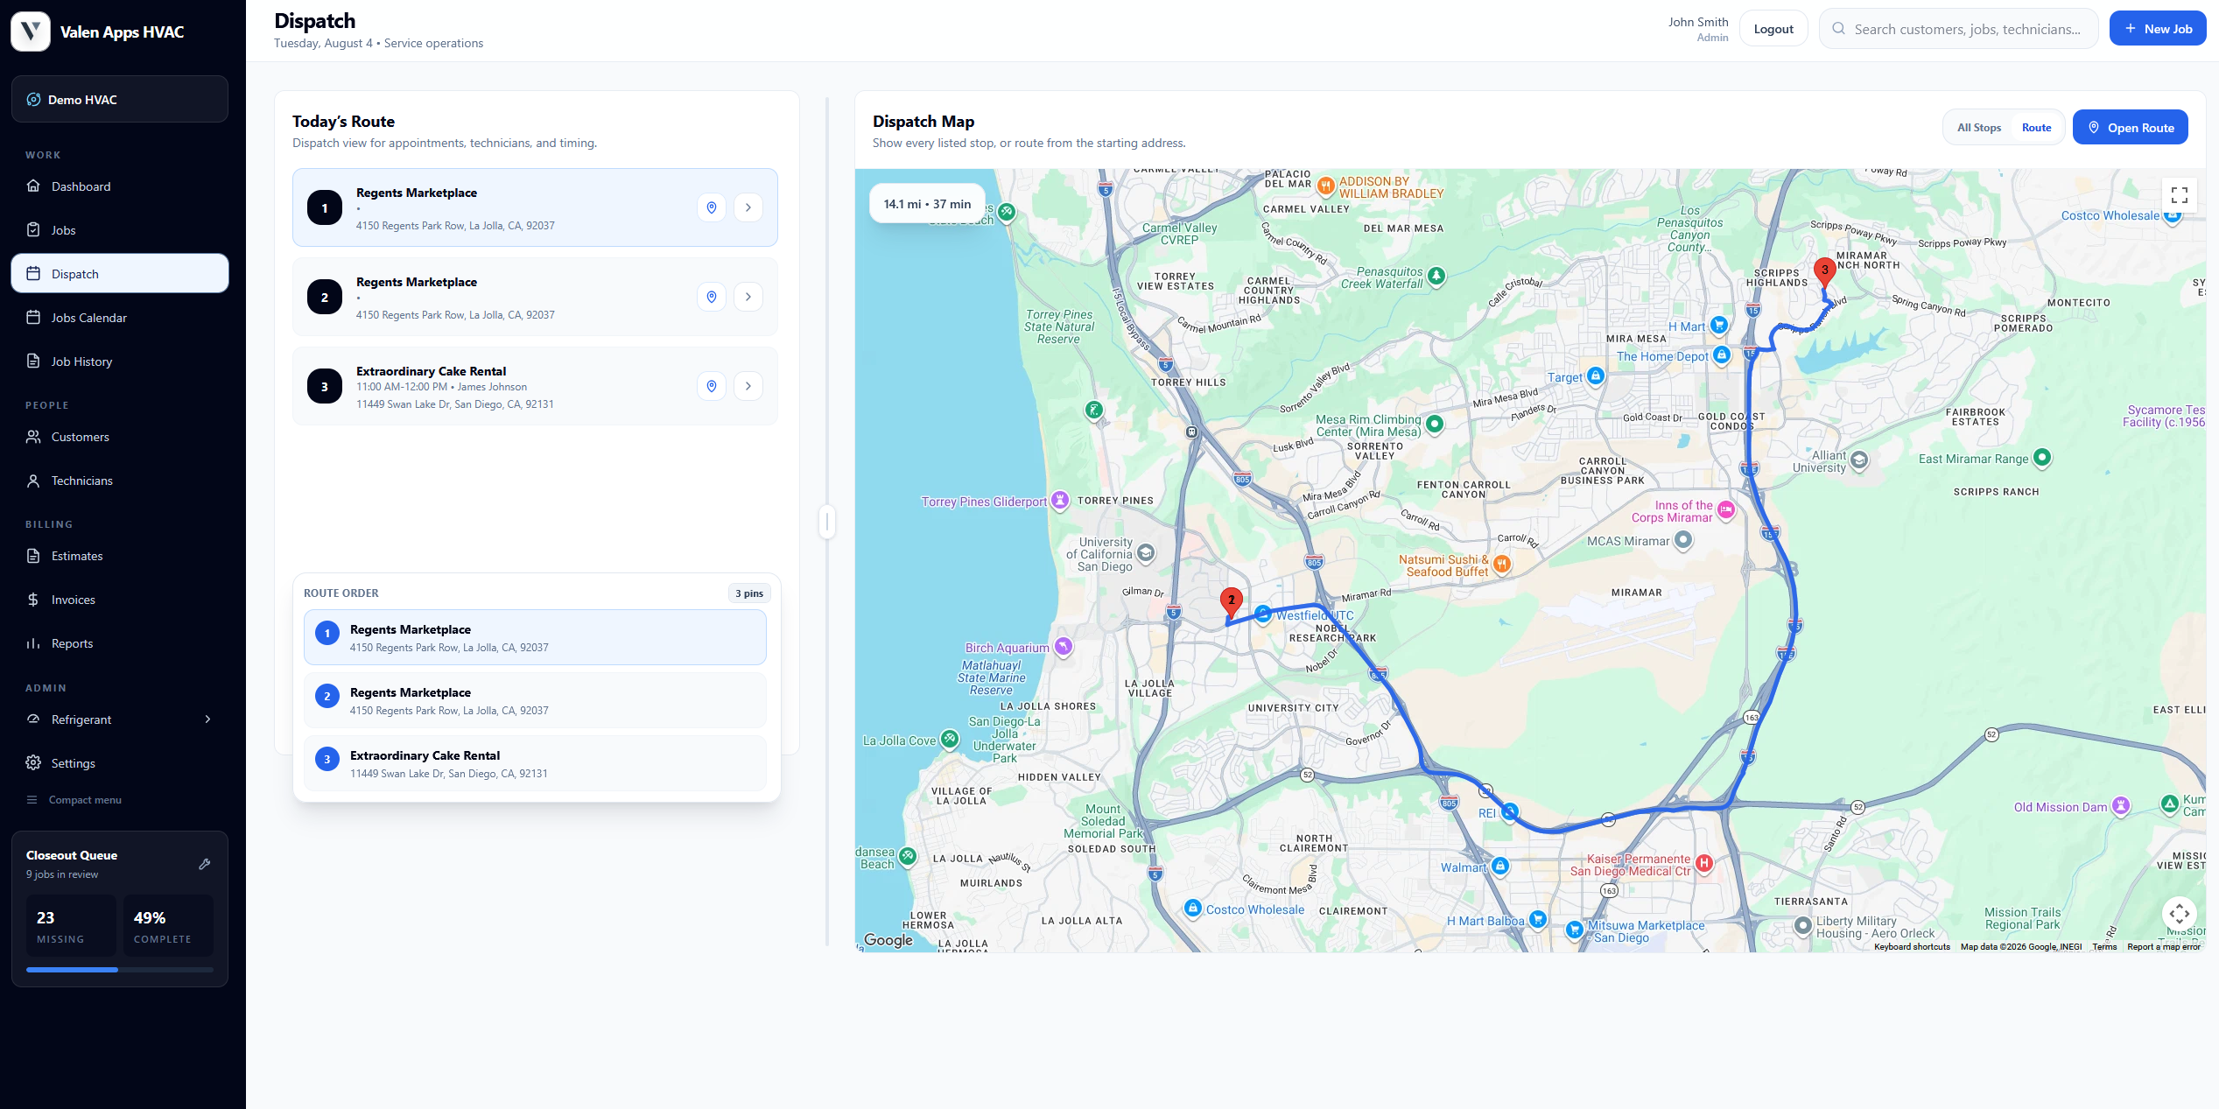Screen dimensions: 2219x1109
Task: Click the Refrigerant gauge icon
Action: click(x=33, y=719)
